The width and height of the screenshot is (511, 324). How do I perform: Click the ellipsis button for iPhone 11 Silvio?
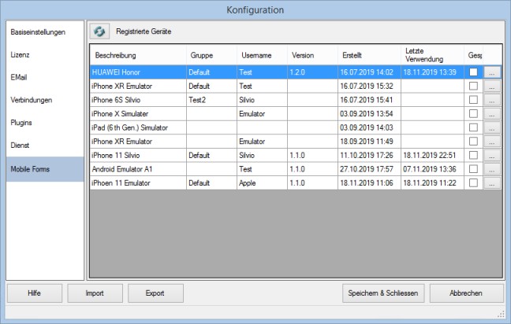click(x=492, y=156)
